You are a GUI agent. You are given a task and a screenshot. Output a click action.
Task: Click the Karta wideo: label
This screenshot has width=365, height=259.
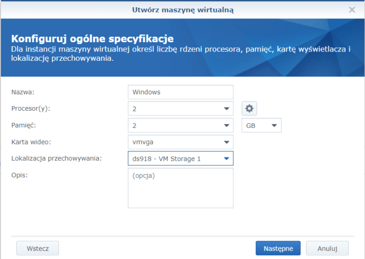tap(31, 142)
